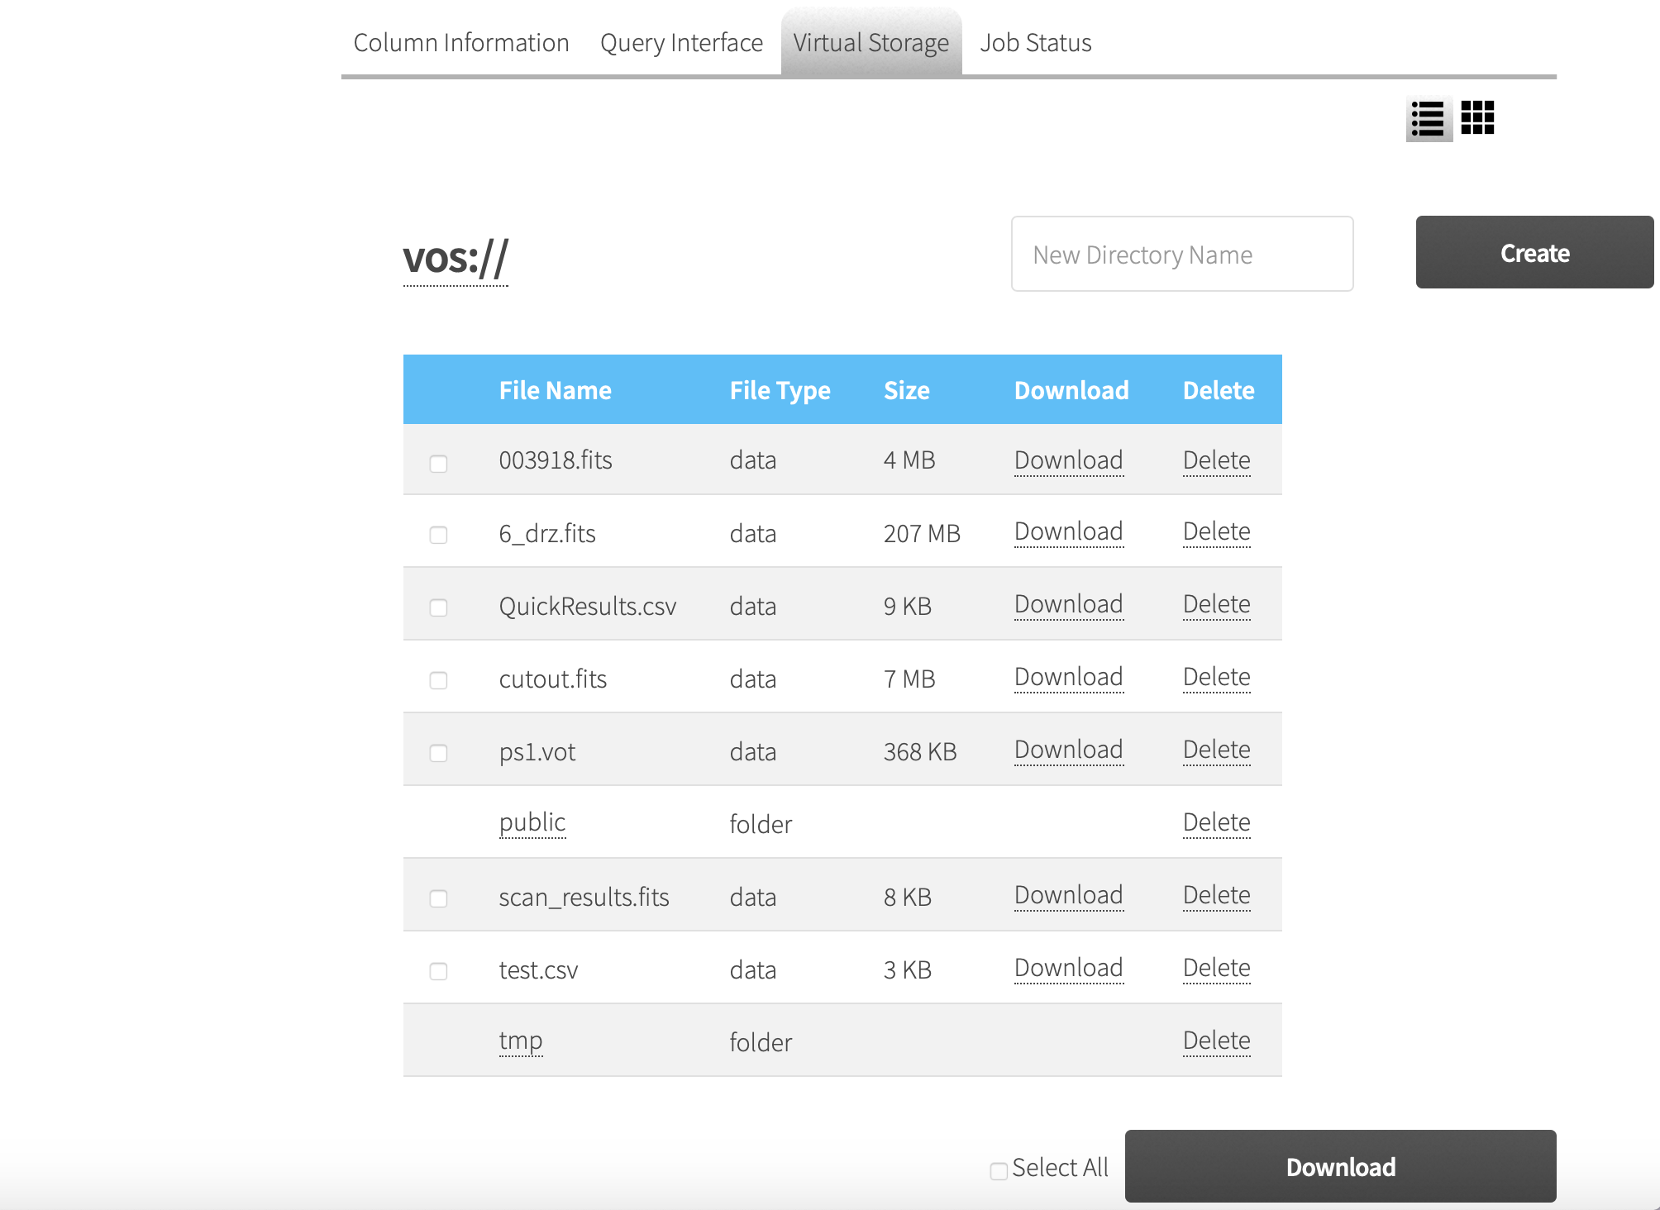The width and height of the screenshot is (1660, 1210).
Task: Open the Query Interface tab
Action: (681, 43)
